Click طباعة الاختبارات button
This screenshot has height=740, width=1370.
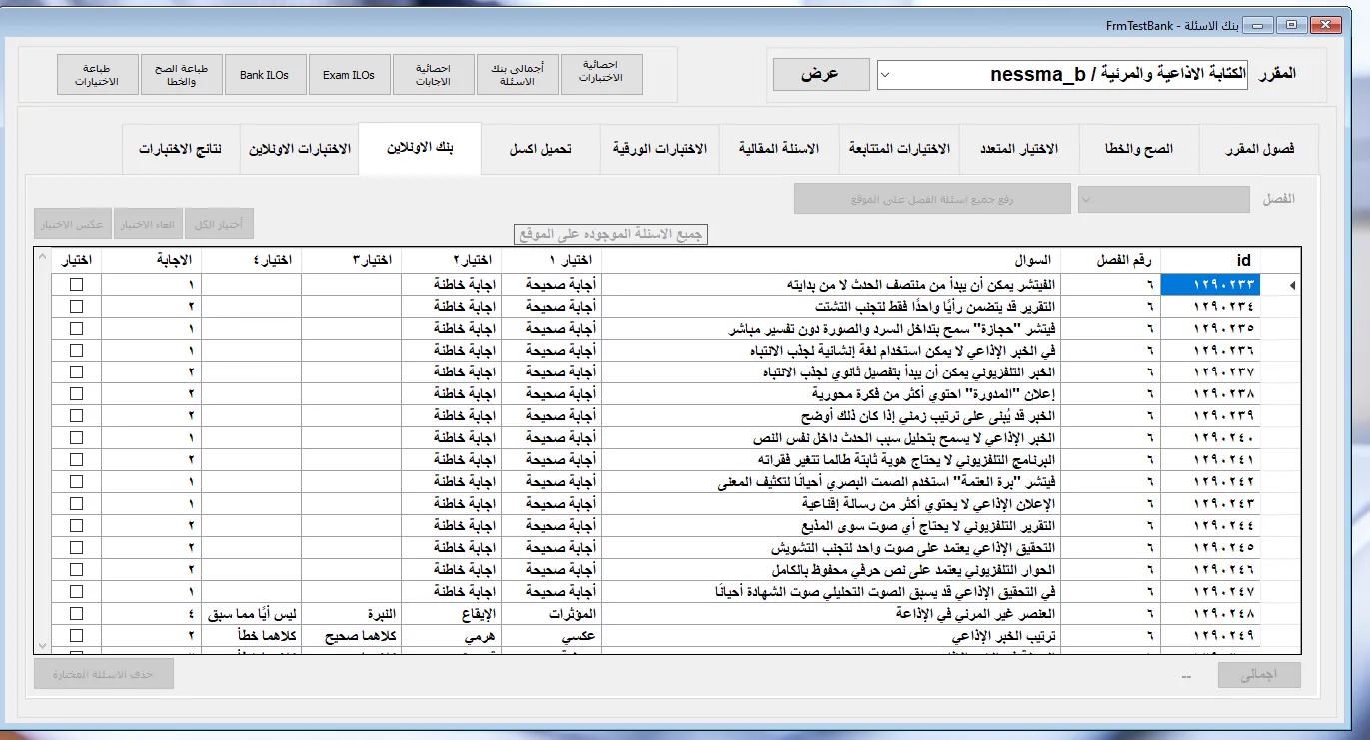pos(97,74)
